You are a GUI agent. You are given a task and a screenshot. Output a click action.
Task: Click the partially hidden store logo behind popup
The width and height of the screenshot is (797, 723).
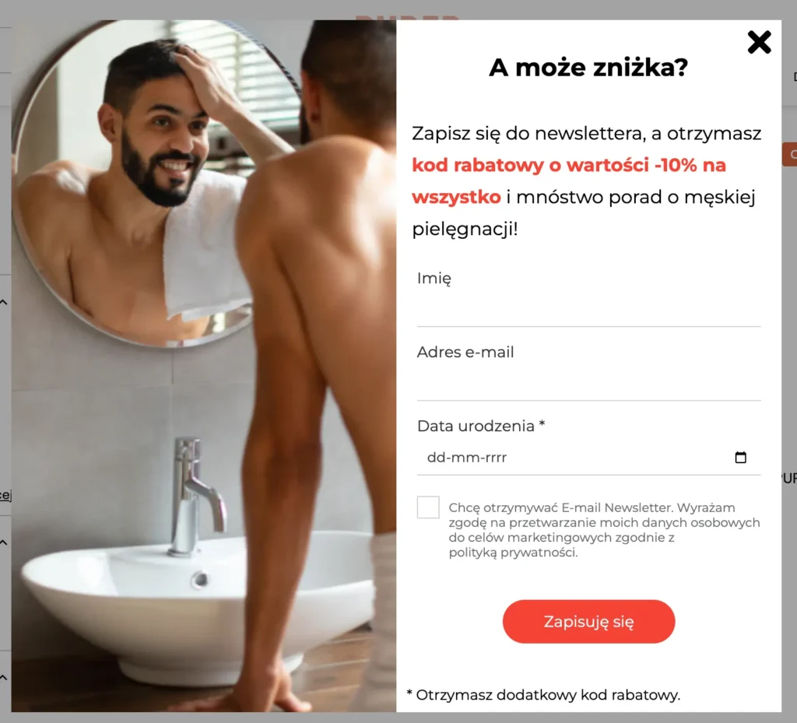[406, 17]
